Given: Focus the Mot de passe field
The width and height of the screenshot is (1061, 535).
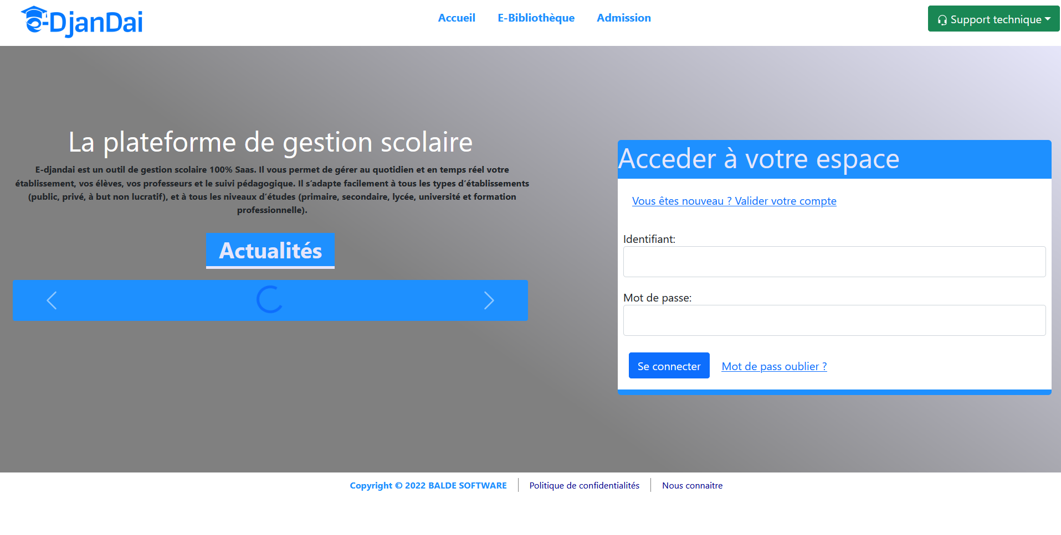Looking at the screenshot, I should pos(834,320).
